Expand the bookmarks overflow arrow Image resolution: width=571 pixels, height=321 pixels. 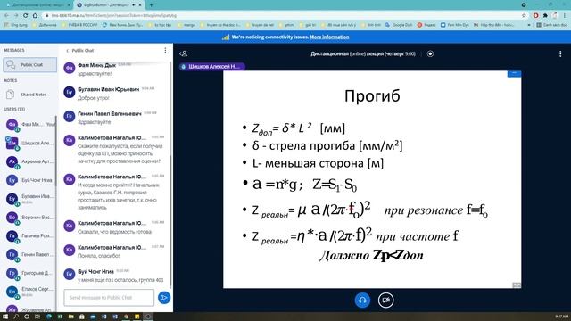(x=529, y=25)
